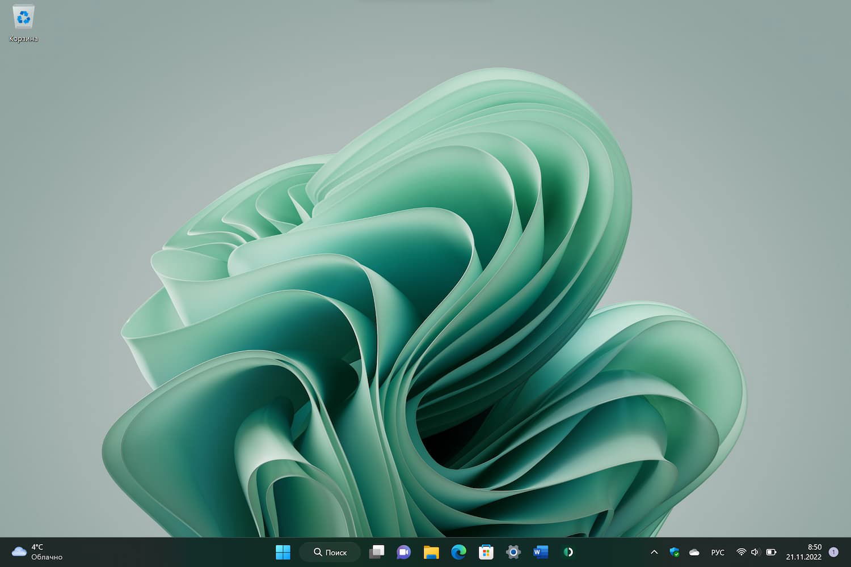The width and height of the screenshot is (851, 567).
Task: Click the battery status tray icon
Action: pos(771,552)
